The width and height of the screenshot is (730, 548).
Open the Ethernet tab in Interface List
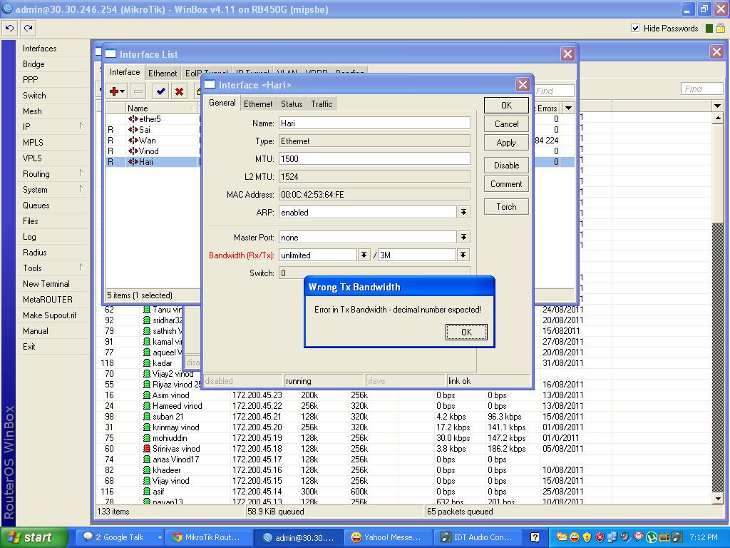tap(163, 73)
